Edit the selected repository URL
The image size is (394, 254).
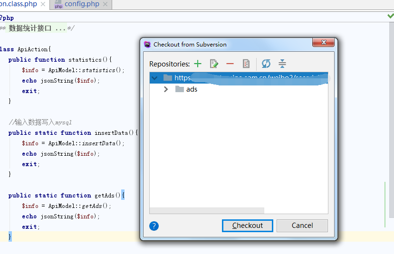[x=214, y=64]
